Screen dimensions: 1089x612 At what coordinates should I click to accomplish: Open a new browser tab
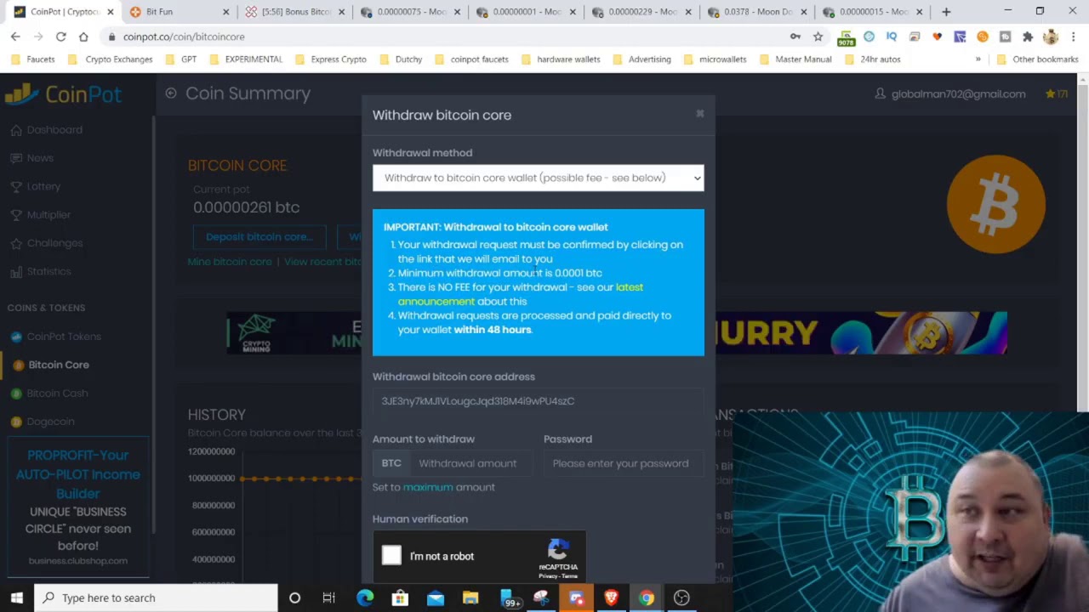[x=946, y=12]
